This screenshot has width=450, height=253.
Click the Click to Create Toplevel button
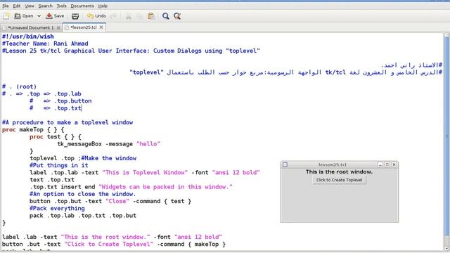click(339, 180)
